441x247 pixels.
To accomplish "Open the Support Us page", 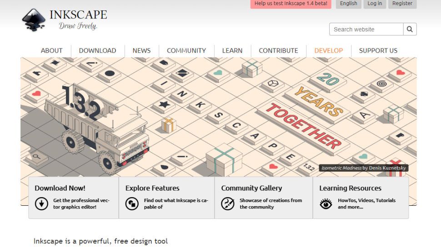I will pos(378,51).
